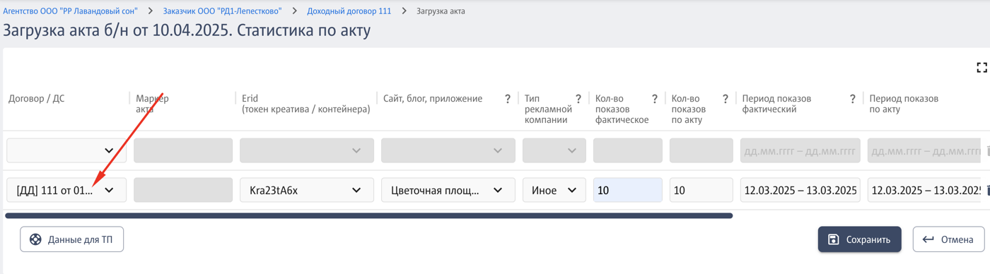This screenshot has height=274, width=990.
Task: Expand the Kra23tA6x Erid dropdown
Action: pos(307,190)
